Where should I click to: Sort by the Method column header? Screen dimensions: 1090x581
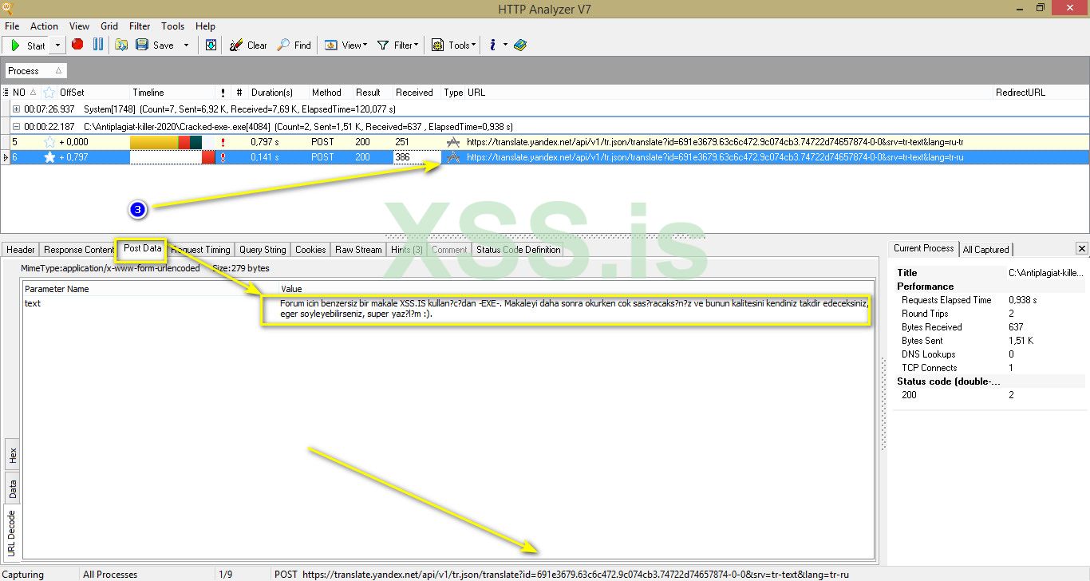point(330,93)
